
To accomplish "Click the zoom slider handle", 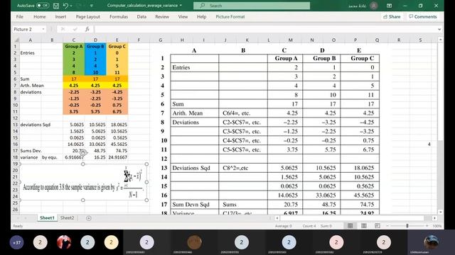I will (x=407, y=225).
